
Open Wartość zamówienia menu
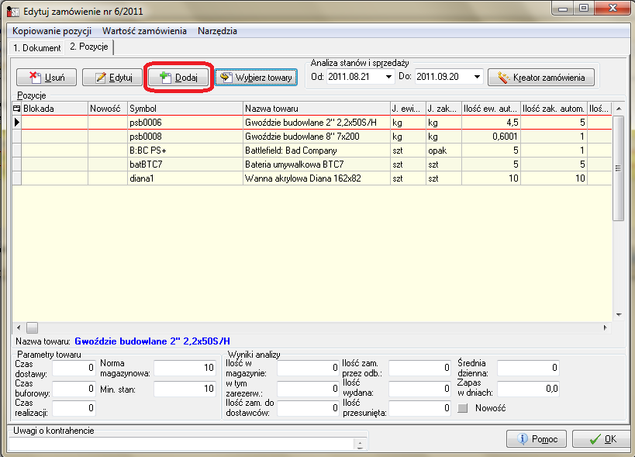point(144,31)
